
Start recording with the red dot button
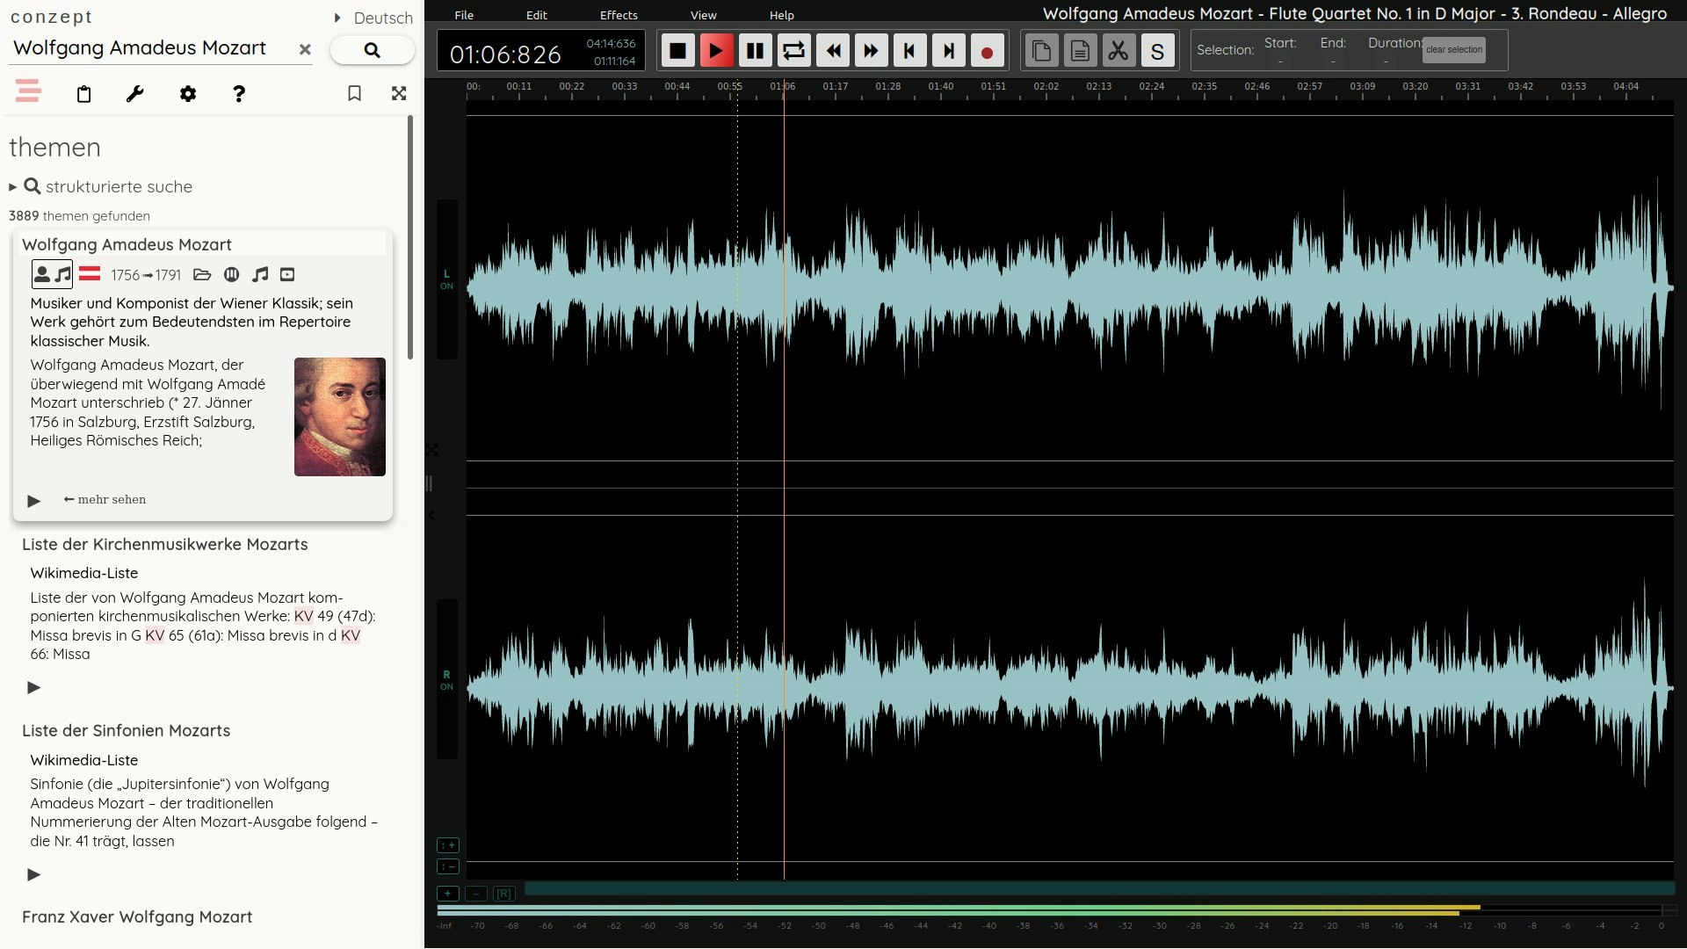click(x=987, y=51)
